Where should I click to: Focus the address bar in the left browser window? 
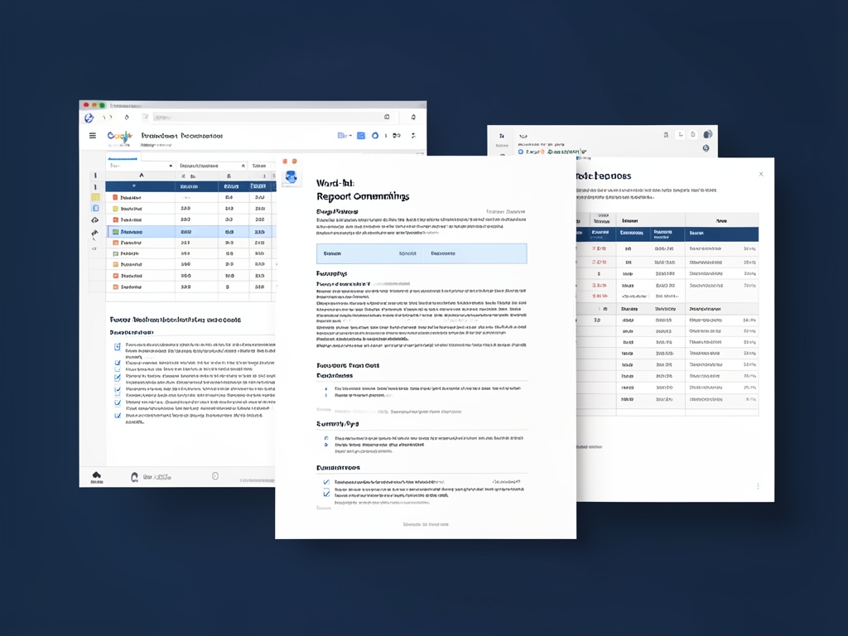click(x=273, y=117)
